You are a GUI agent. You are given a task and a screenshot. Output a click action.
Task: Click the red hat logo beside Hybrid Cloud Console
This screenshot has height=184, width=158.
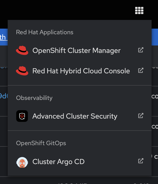click(22, 71)
